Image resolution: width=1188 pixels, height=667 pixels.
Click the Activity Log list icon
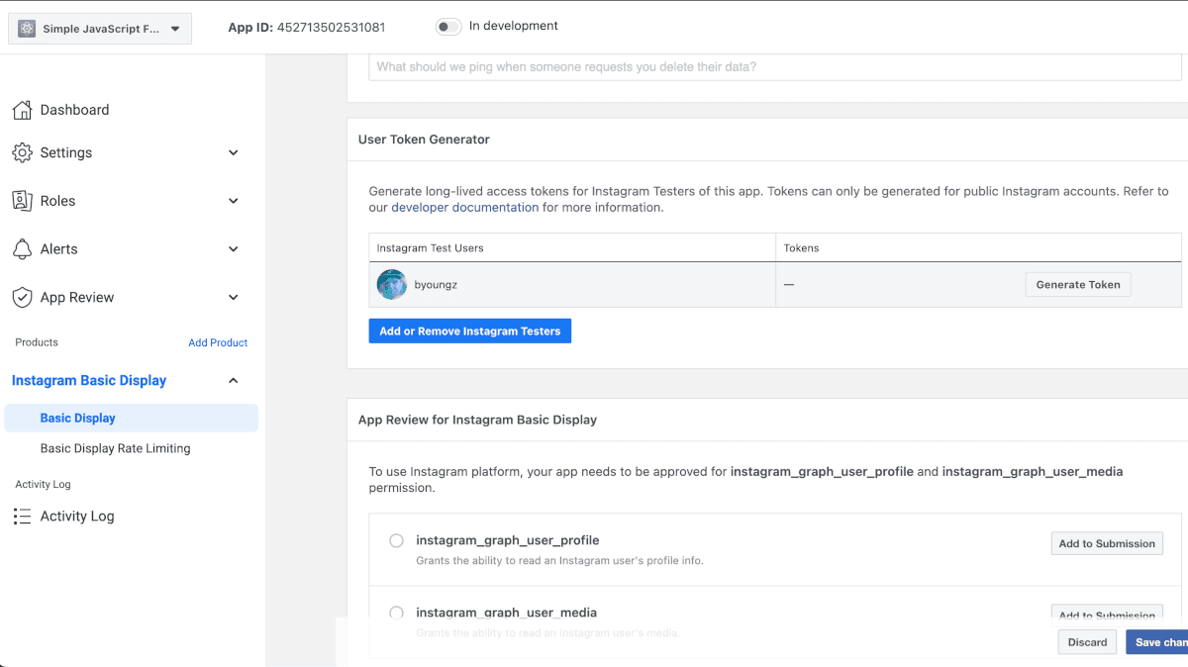coord(22,517)
